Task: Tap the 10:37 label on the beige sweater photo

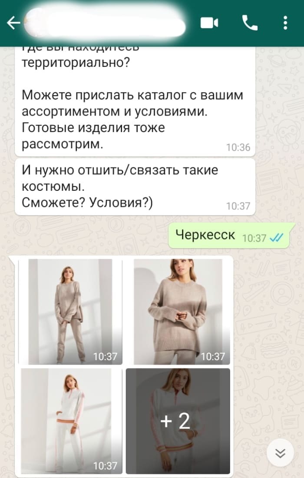Action: click(x=213, y=356)
